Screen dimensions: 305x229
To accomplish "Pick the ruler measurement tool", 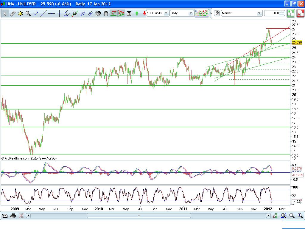I will 13,13.
